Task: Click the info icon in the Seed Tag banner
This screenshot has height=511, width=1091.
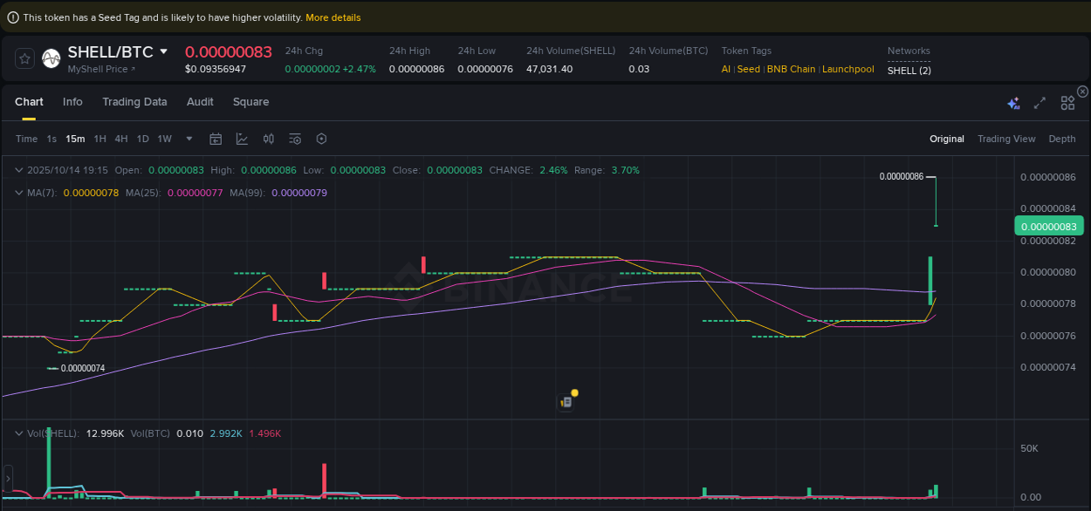Action: 11,17
